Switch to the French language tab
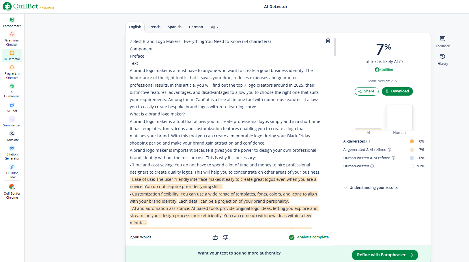 coord(154,27)
